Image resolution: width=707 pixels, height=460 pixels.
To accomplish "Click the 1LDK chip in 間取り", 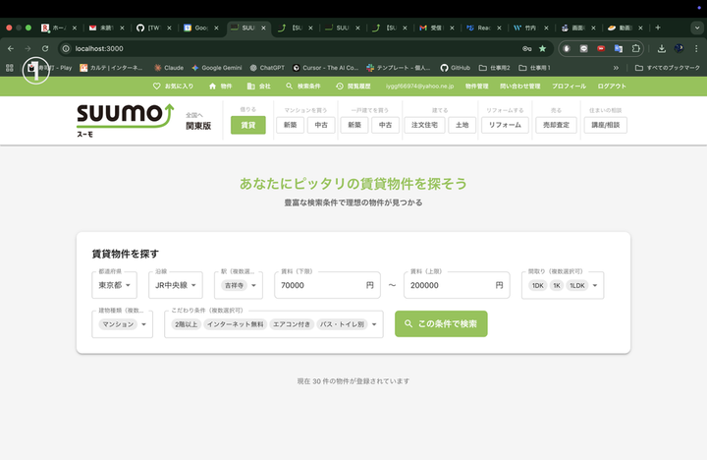I will 577,285.
